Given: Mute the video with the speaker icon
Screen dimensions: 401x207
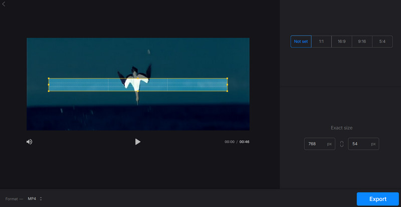Looking at the screenshot, I should 30,142.
